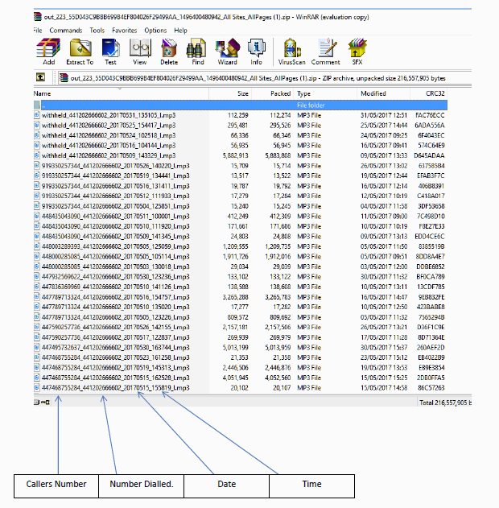Click the SFX toolbar icon
The image size is (499, 508).
357,52
